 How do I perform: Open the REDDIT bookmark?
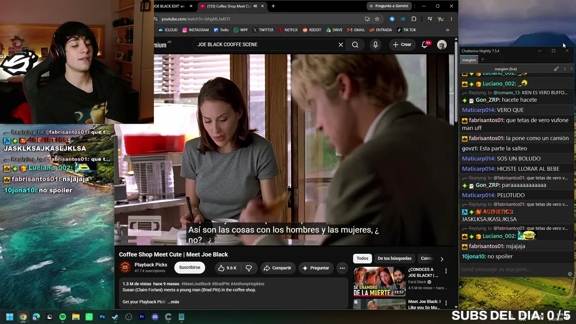coord(312,30)
